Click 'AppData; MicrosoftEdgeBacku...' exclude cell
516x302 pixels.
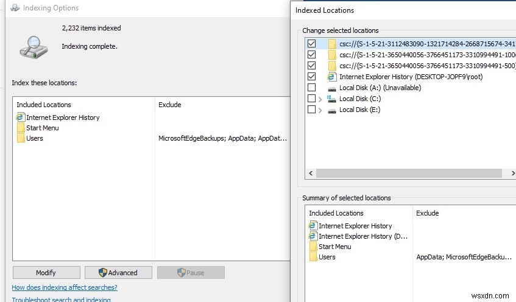[464, 257]
